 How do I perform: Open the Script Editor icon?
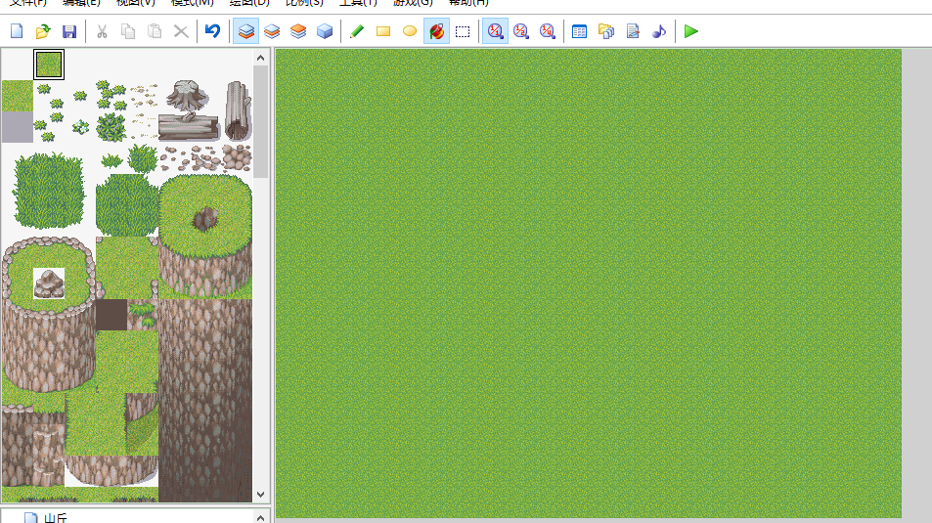click(x=633, y=31)
